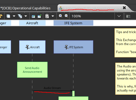
Task: Click the zoom in magnifier icon
Action: 60,16
